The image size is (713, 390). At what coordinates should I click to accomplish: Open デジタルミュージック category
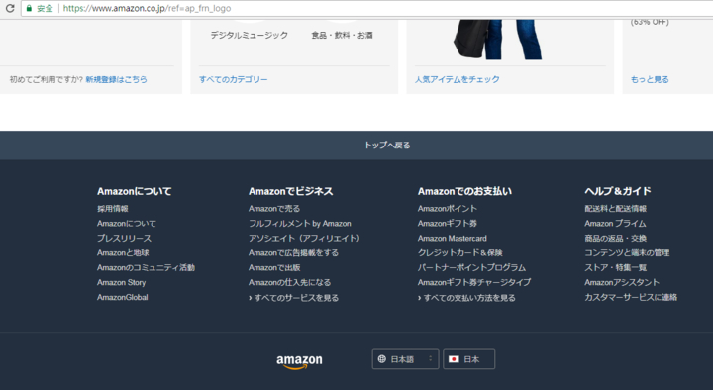tap(250, 35)
